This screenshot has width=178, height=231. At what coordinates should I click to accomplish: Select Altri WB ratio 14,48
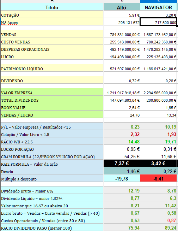click(122, 142)
